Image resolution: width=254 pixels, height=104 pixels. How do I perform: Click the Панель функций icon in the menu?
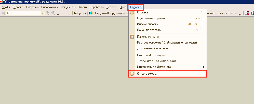pos(132,37)
